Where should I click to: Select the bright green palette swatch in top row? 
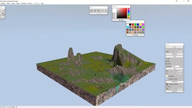pos(135,25)
